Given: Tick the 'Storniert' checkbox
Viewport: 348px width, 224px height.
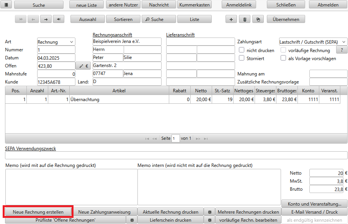Looking at the screenshot, I should (242, 58).
